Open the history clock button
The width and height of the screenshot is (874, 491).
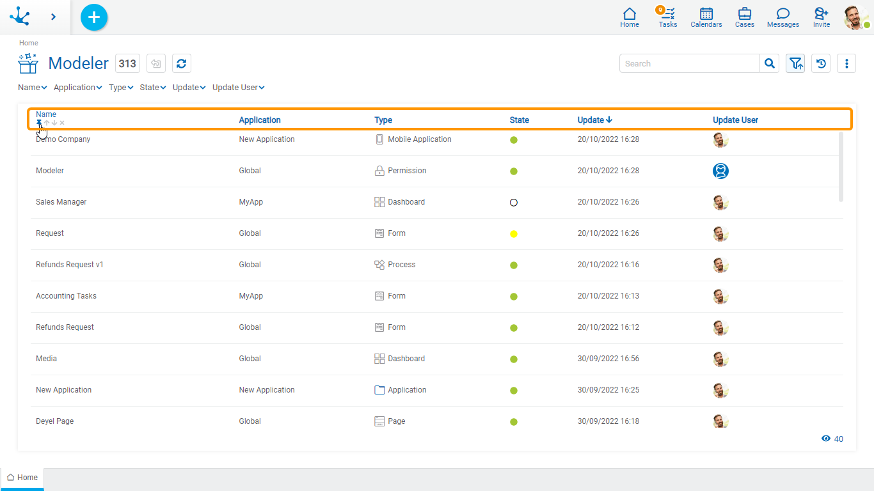point(821,63)
